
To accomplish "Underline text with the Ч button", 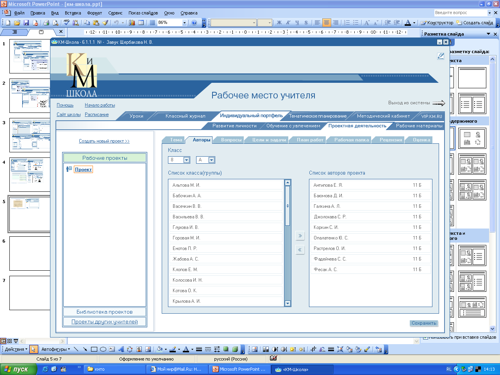I will click(x=297, y=23).
